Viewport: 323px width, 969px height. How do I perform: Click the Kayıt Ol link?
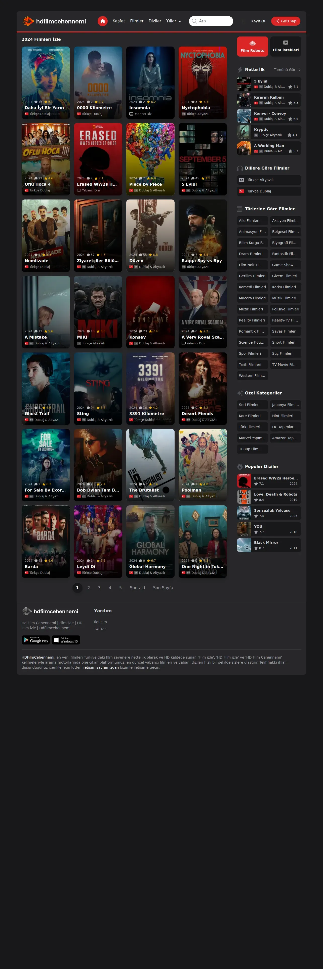[258, 21]
